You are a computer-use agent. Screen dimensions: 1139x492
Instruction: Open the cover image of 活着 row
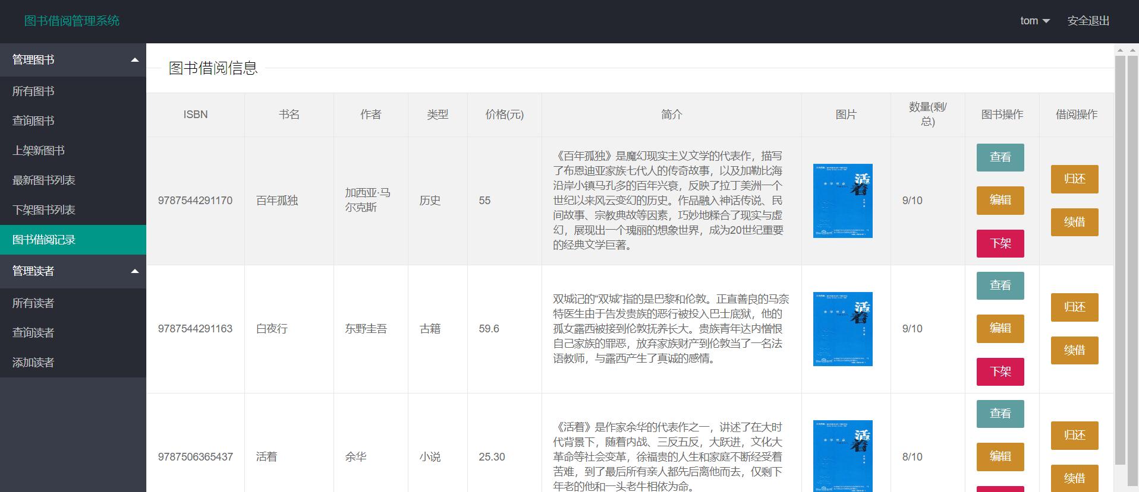coord(843,456)
